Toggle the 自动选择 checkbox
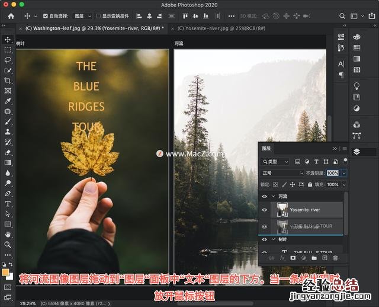The image size is (379, 307). tap(45, 16)
